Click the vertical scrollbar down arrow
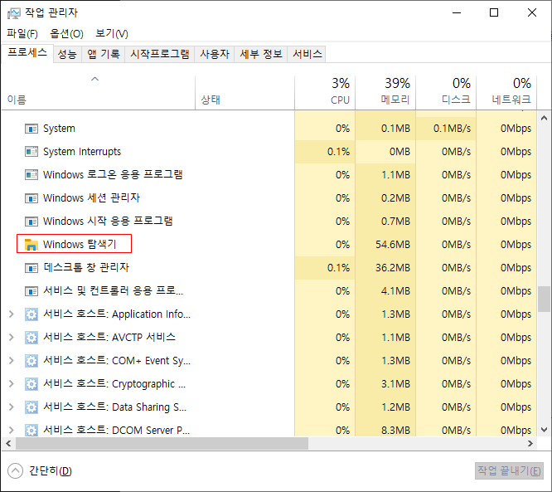 [544, 430]
